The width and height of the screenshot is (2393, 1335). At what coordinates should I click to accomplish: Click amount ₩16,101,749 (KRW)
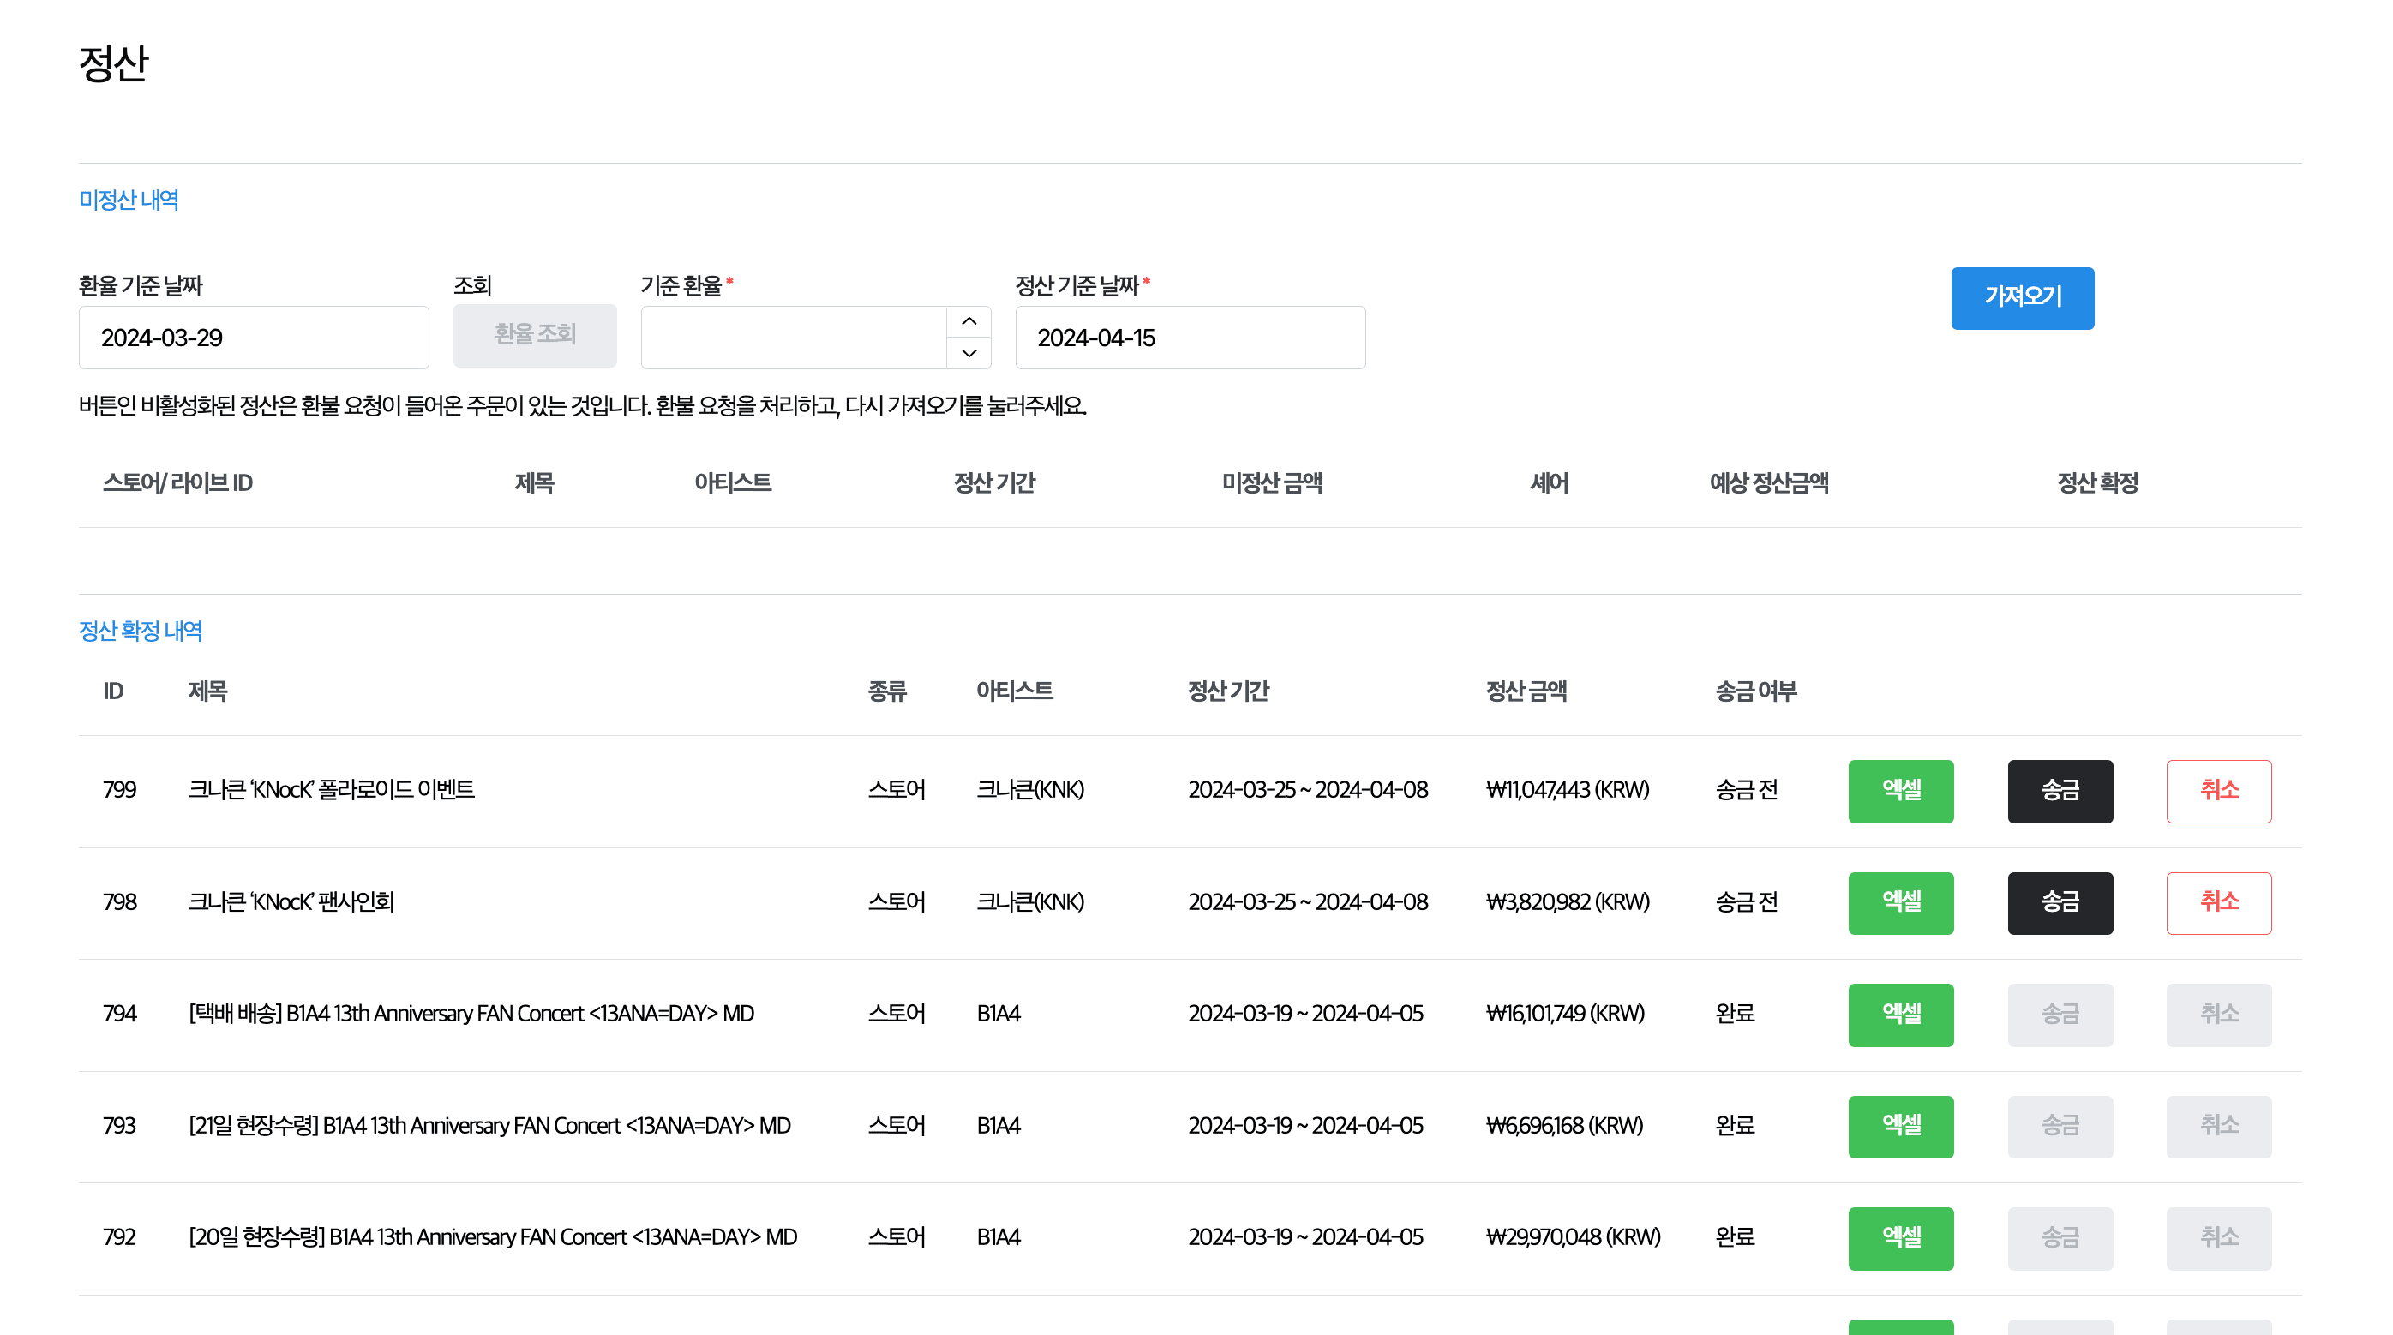(x=1565, y=1015)
